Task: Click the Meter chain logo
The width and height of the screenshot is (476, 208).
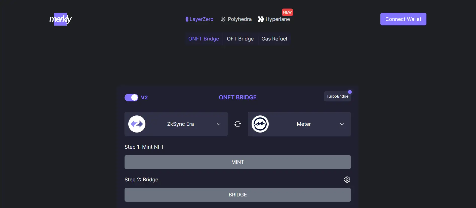Action: [x=260, y=124]
